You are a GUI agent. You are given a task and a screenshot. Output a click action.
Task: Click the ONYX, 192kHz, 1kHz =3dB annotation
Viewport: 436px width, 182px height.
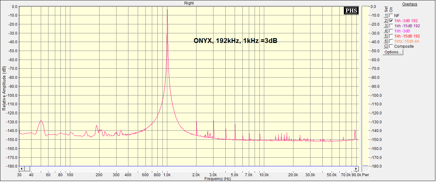(235, 40)
